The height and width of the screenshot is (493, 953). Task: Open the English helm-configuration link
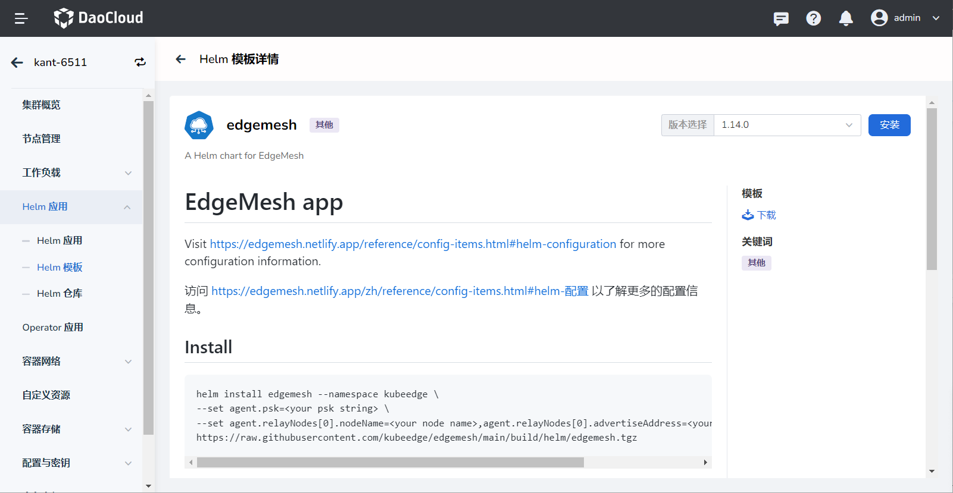413,244
